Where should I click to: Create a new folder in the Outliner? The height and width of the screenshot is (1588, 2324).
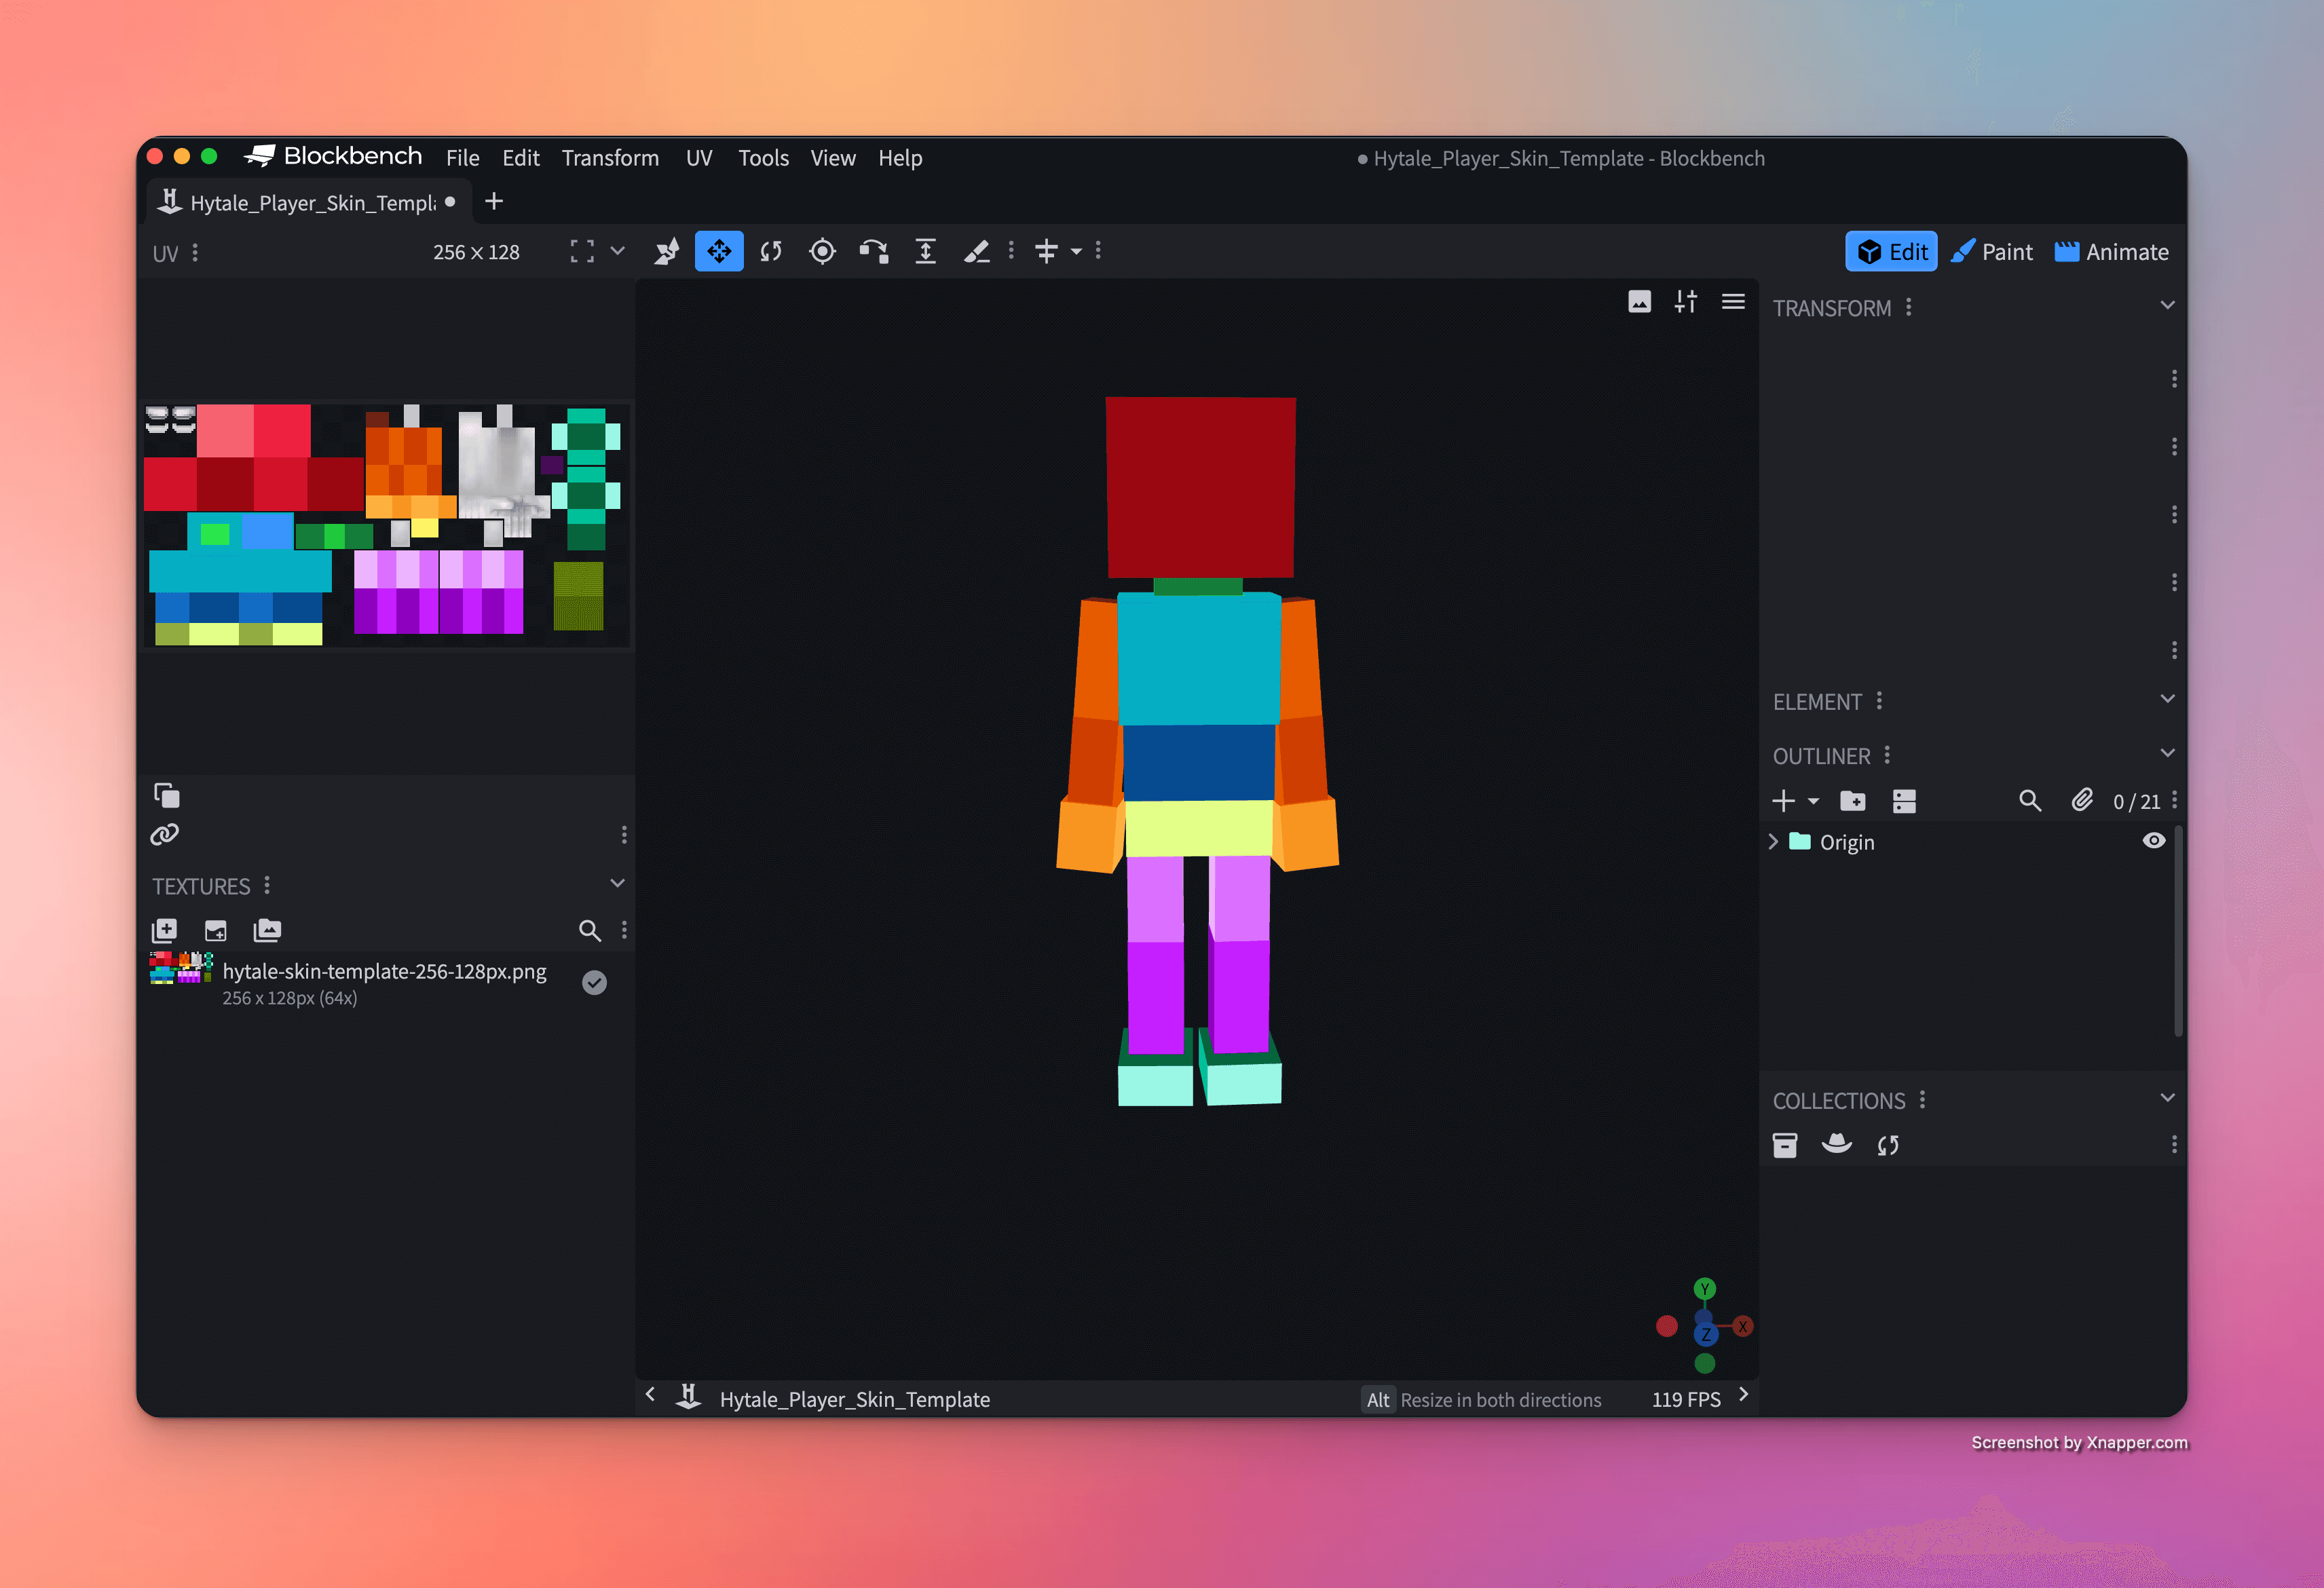point(1853,800)
